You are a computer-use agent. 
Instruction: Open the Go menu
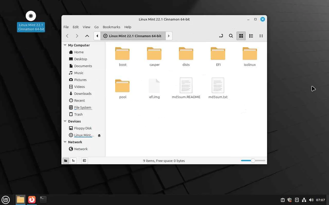[96, 27]
